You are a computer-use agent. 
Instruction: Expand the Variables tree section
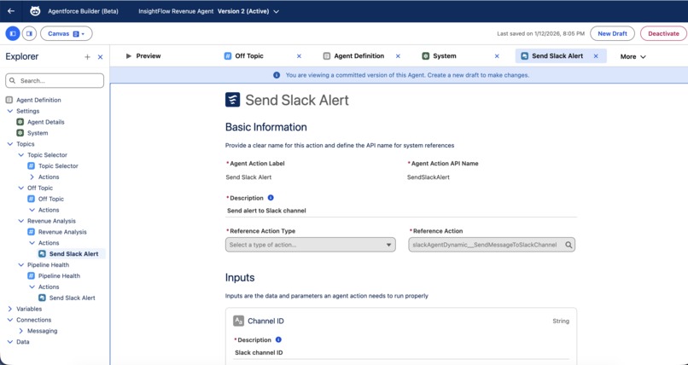(10, 309)
